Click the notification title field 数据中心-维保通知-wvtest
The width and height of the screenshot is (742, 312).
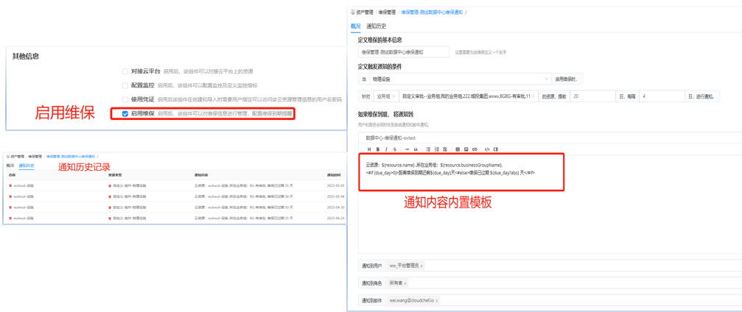[x=550, y=138]
